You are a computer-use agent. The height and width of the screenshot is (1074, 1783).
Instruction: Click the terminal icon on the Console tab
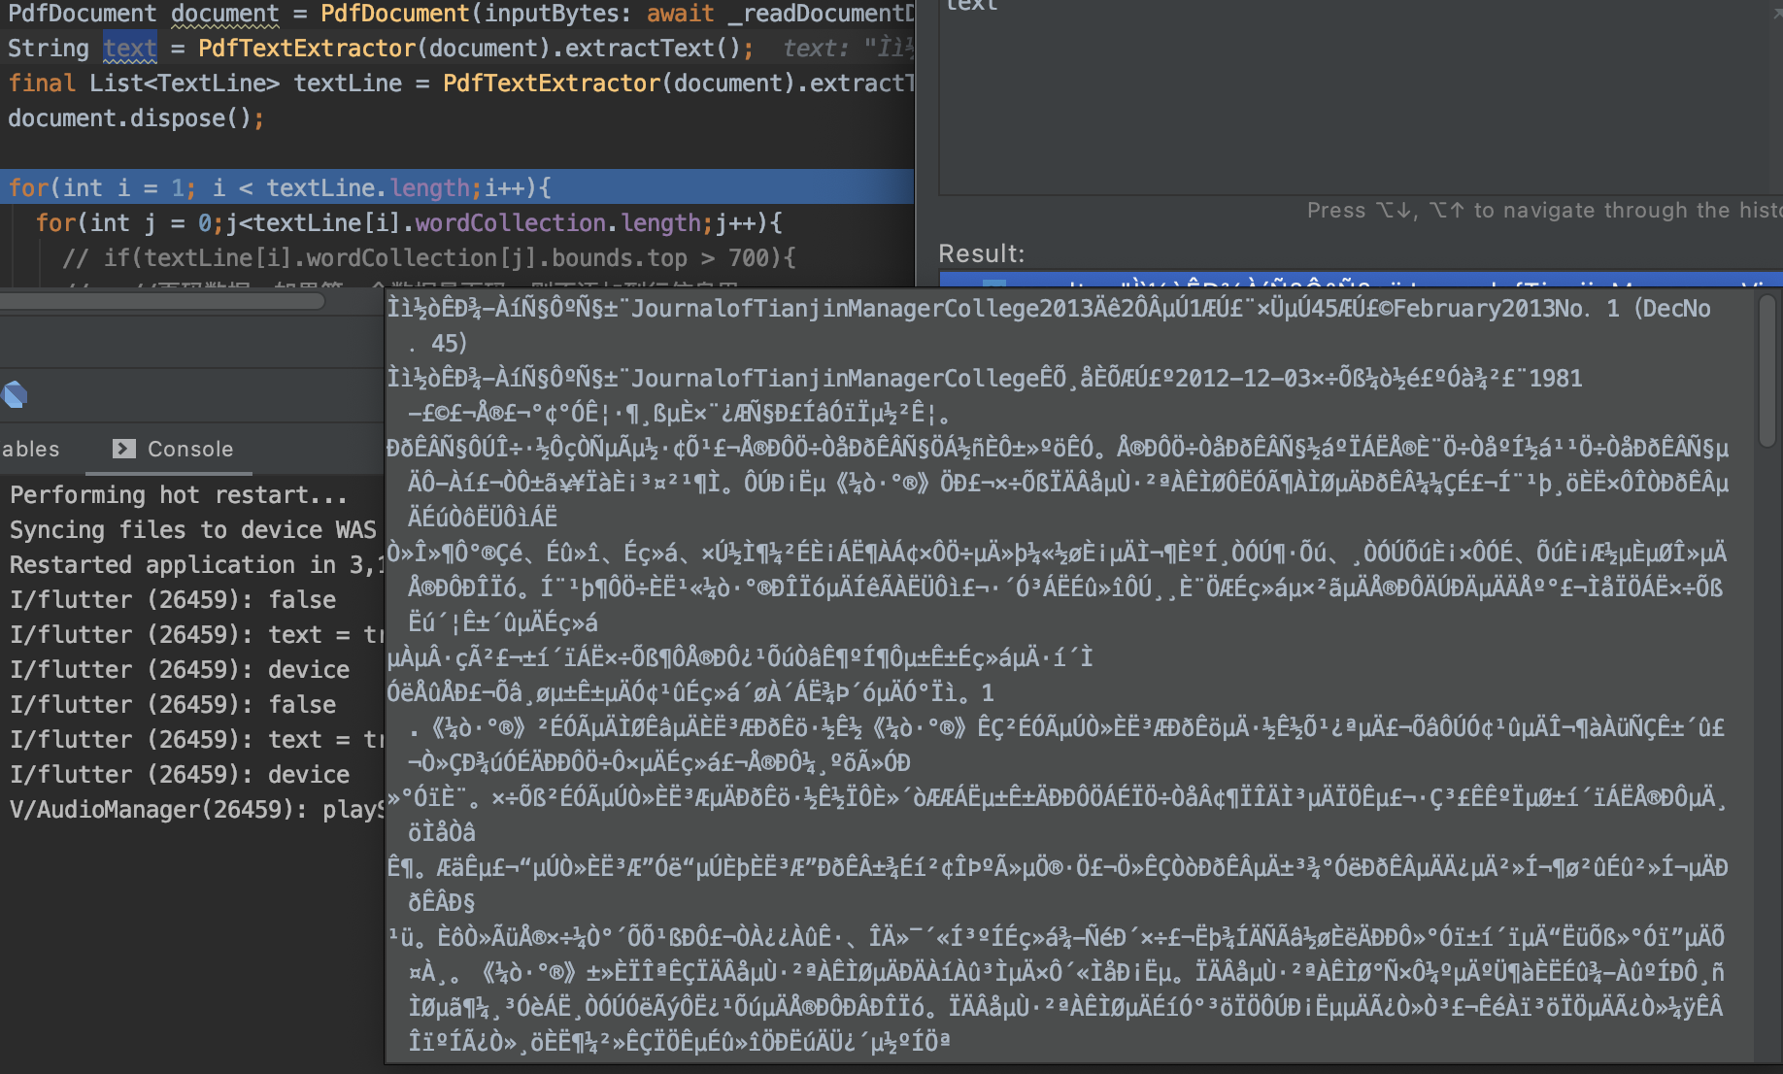tap(123, 448)
